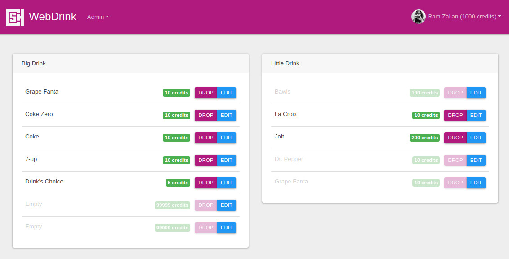Drop a La Croix from Little Drink
Screen dimensions: 509x259
[x=455, y=115]
